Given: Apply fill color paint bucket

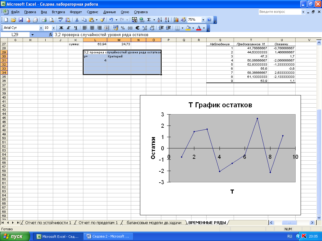Looking at the screenshot, I should click(x=188, y=28).
